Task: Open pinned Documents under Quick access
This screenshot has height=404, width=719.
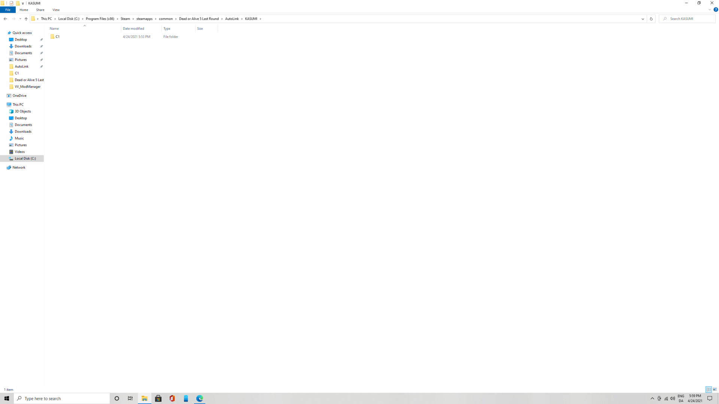Action: click(24, 53)
